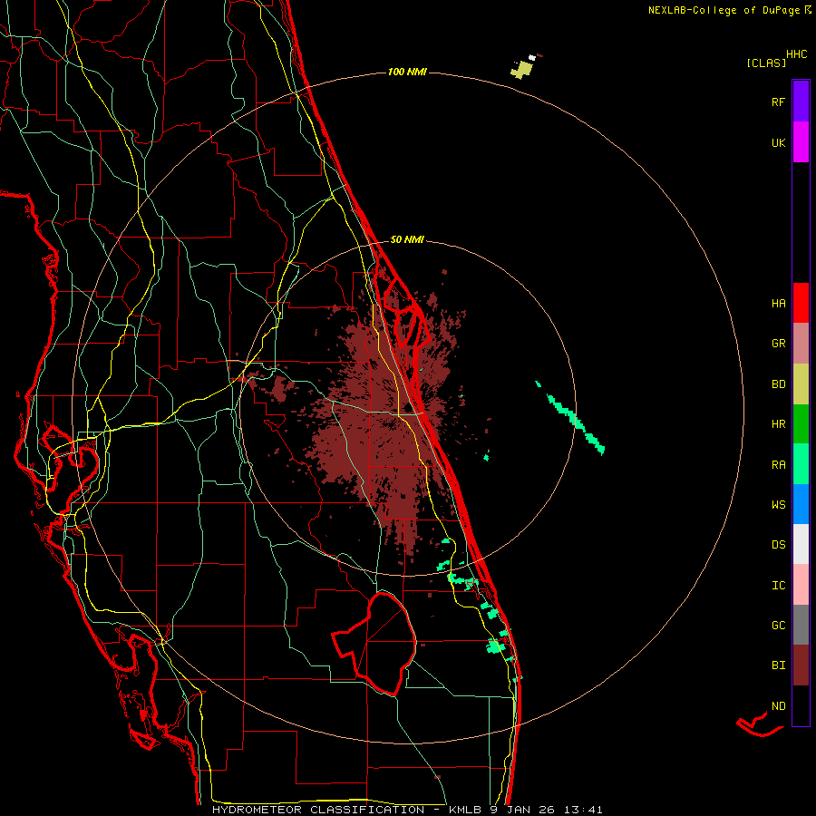Image resolution: width=816 pixels, height=816 pixels.
Task: Click the "RA" legend label text
Action: coord(778,464)
